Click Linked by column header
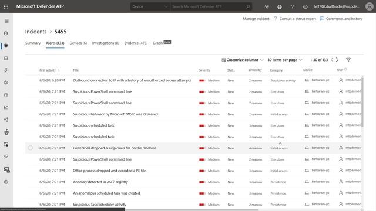The image size is (376, 211). point(255,70)
